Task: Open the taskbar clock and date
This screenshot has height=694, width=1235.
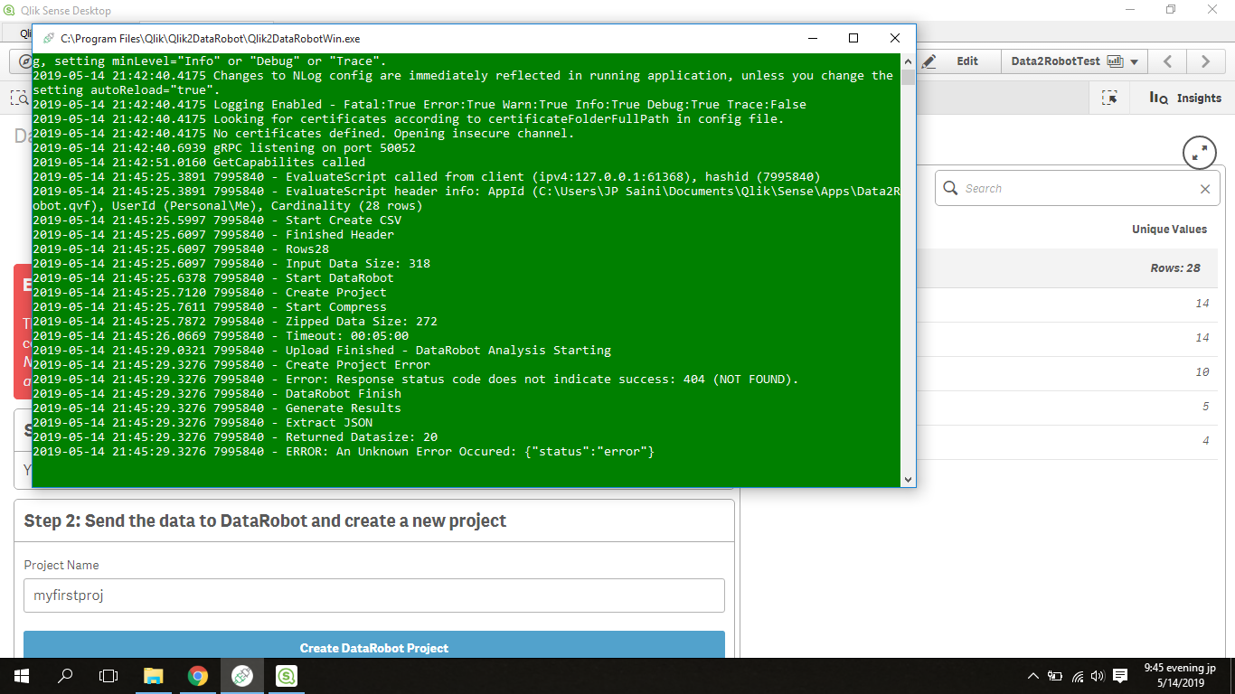Action: coord(1181,676)
